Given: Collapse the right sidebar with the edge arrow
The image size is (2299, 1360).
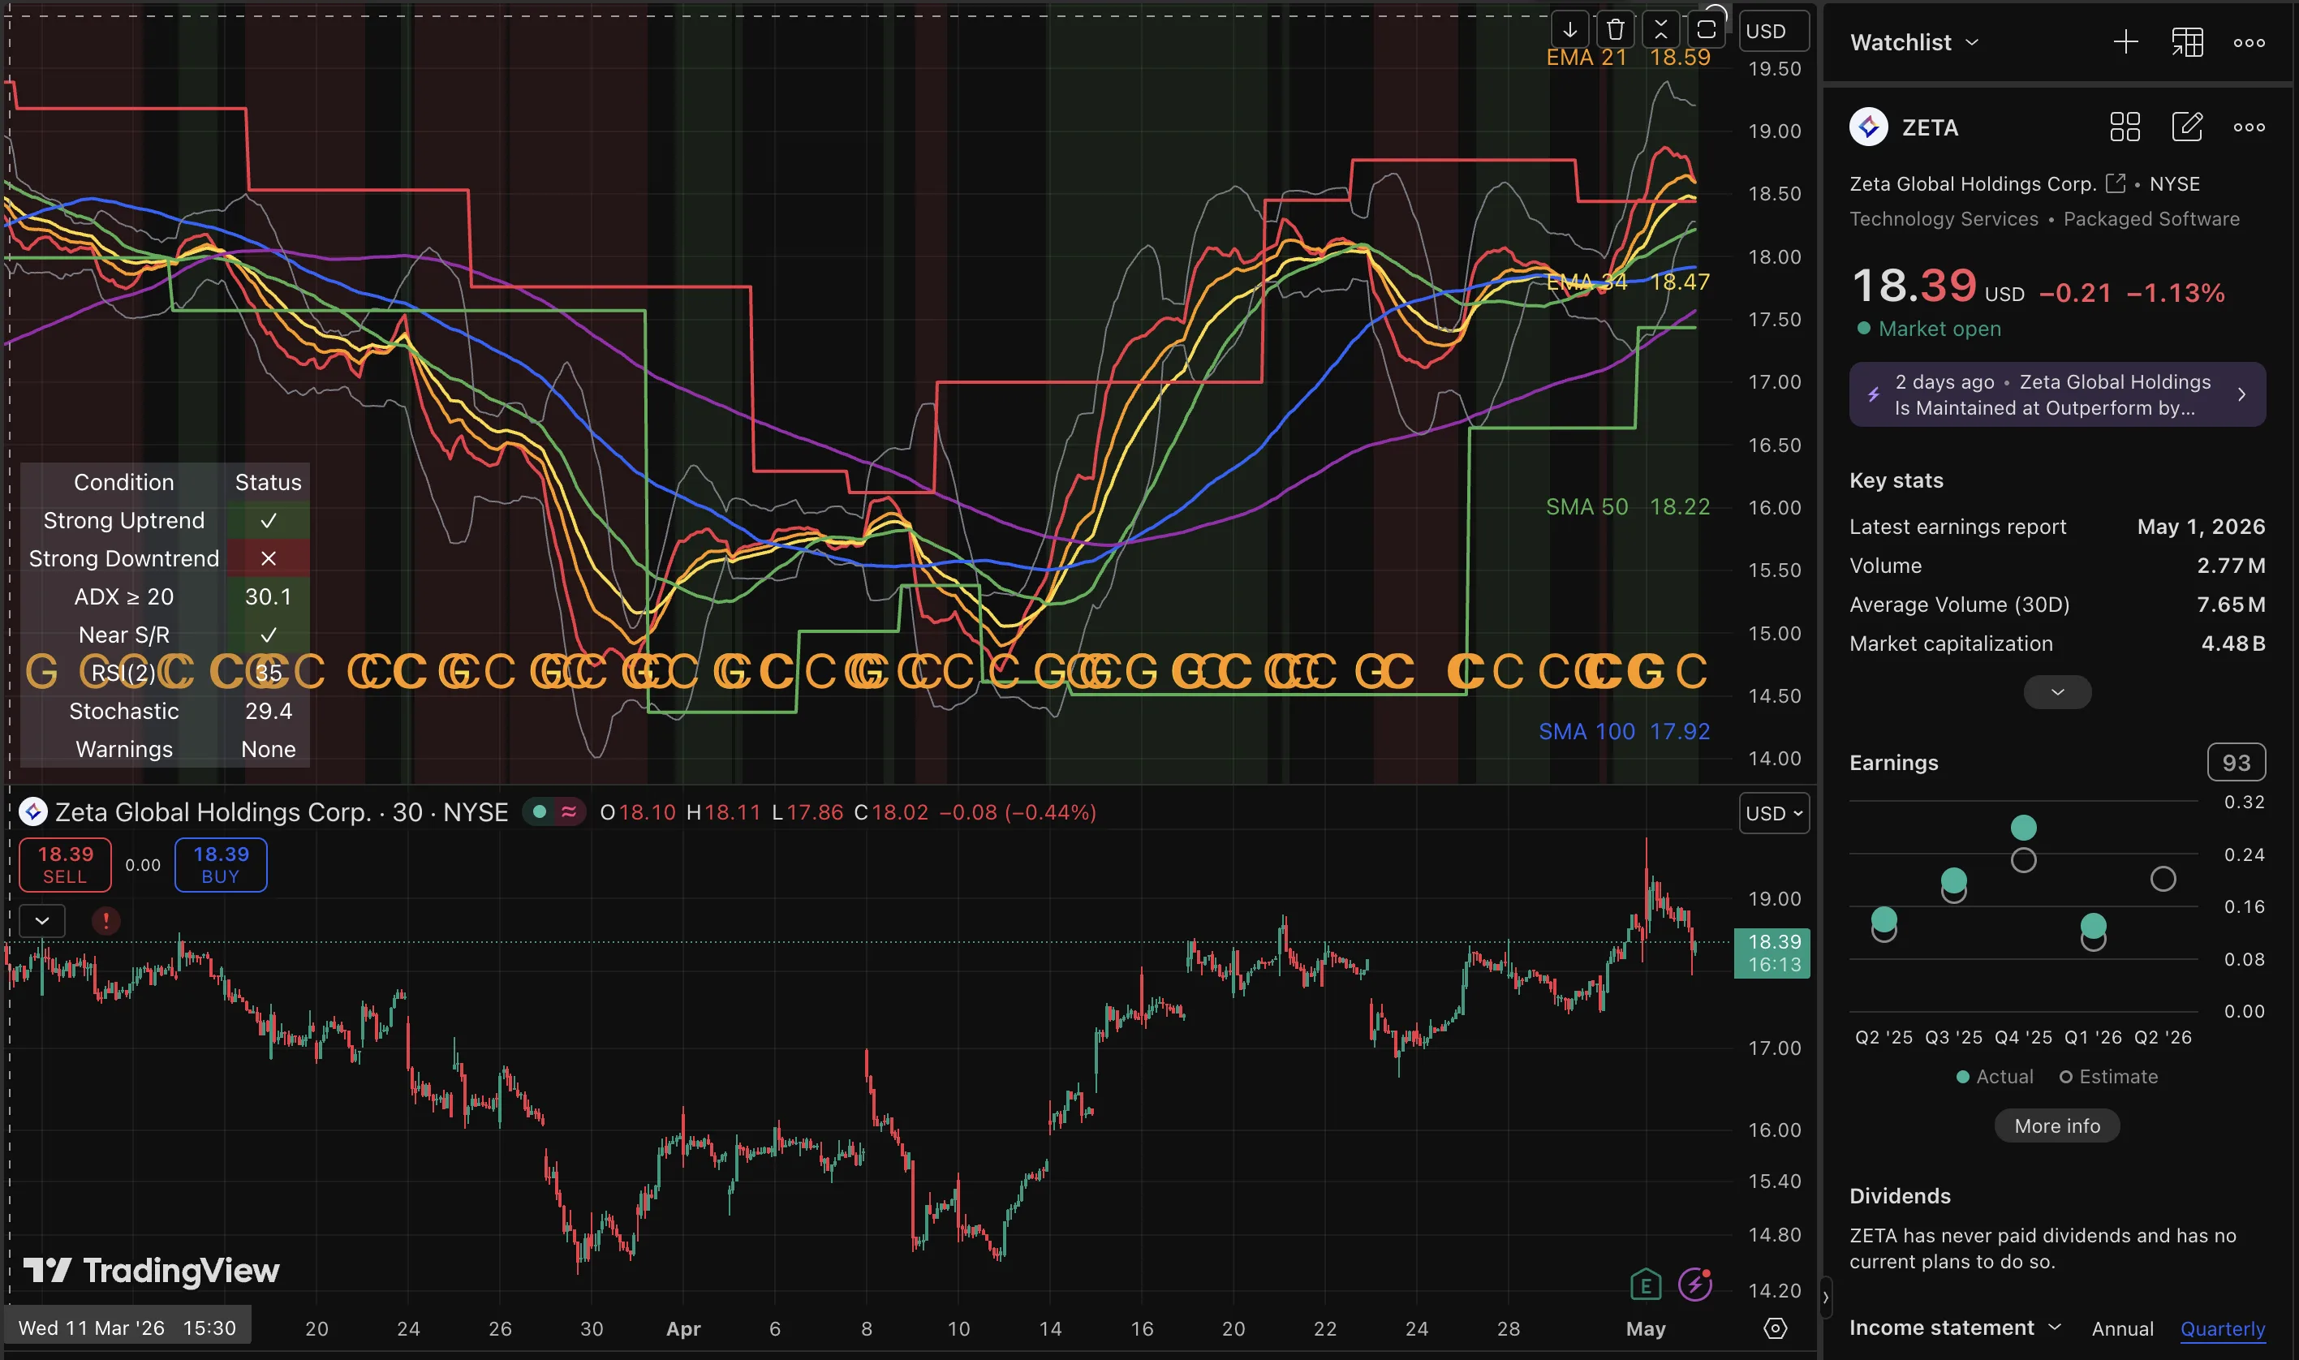Looking at the screenshot, I should point(1825,1297).
